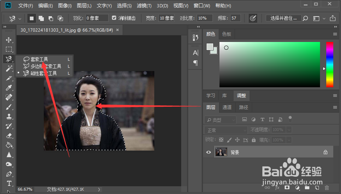341x194 pixels.
Task: Choose Add to Selection mode icon
Action: (x=41, y=18)
